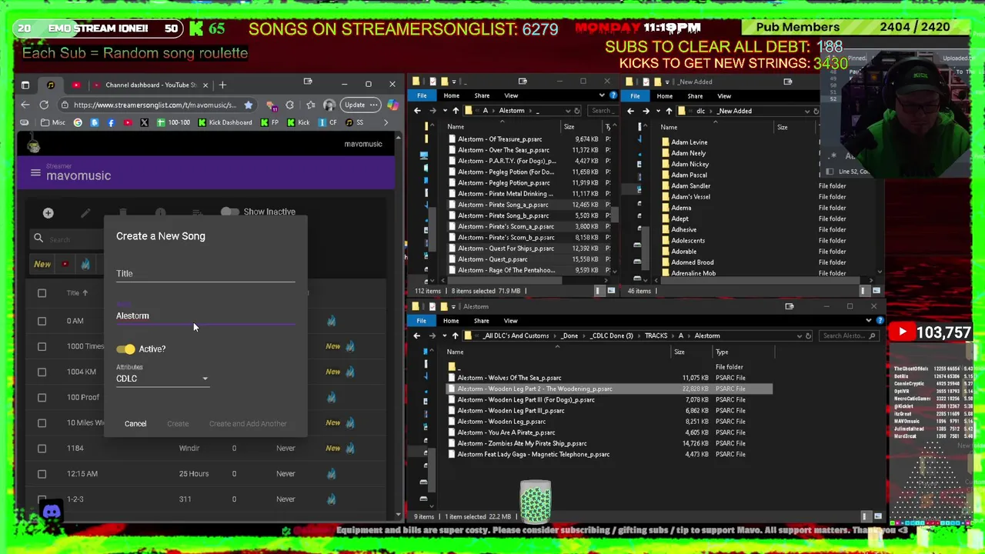Image resolution: width=985 pixels, height=554 pixels.
Task: Open the mavomusic hamburger menu
Action: [x=35, y=172]
